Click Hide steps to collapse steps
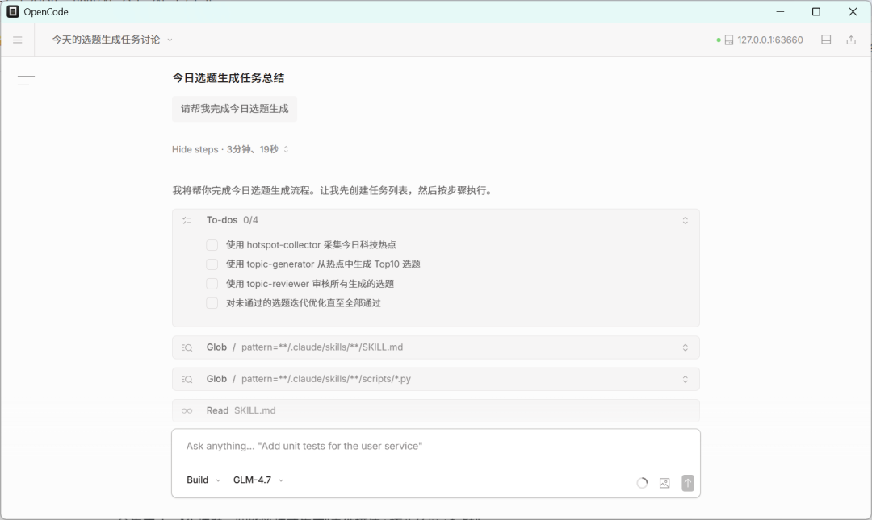 (195, 149)
